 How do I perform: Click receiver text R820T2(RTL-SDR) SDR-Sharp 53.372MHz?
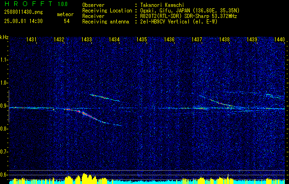point(188,16)
